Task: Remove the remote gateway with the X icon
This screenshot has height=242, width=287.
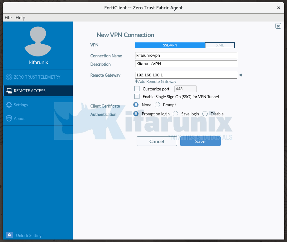Action: coord(241,75)
